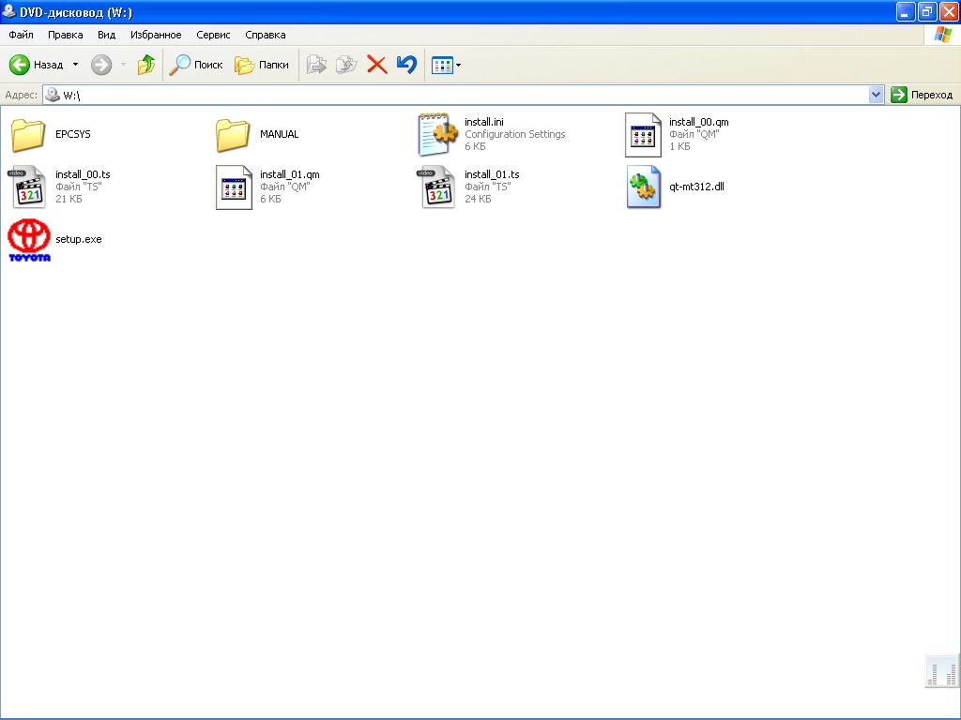961x720 pixels.
Task: Select the EPCSYS folder
Action: (29, 134)
